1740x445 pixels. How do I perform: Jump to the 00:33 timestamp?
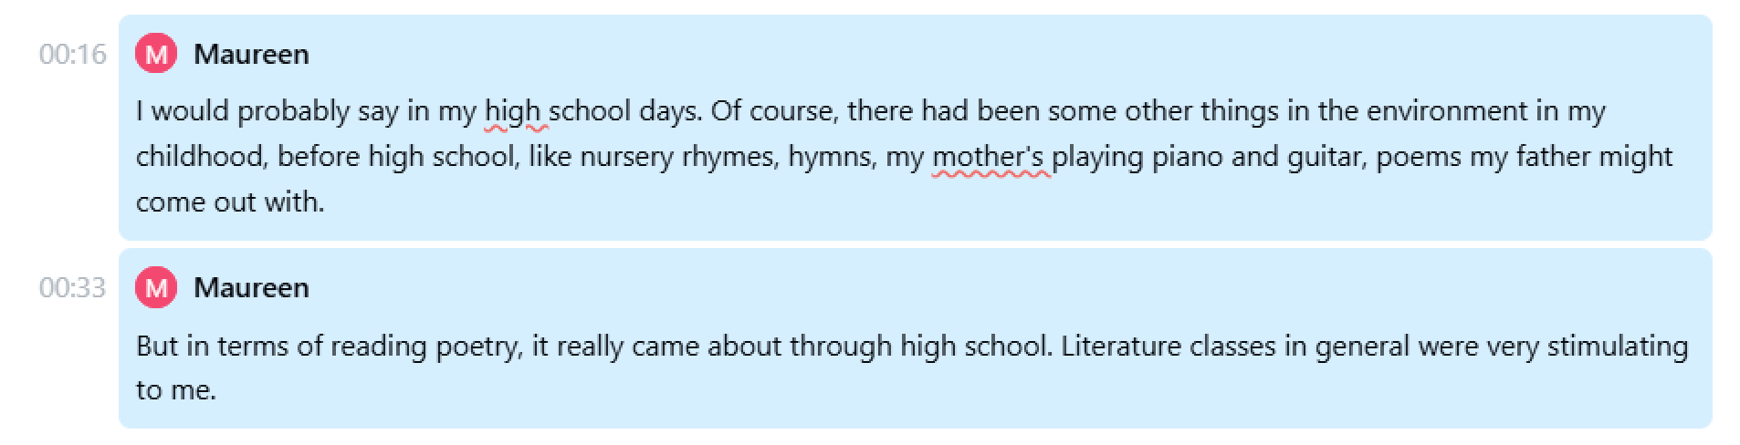73,288
